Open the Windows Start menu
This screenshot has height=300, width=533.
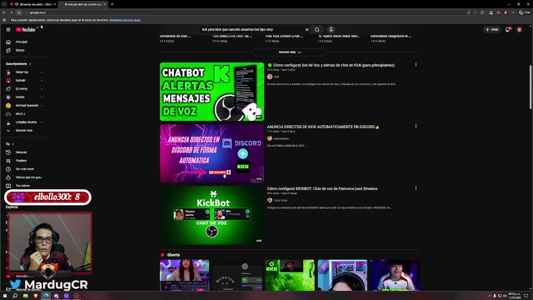(5, 296)
